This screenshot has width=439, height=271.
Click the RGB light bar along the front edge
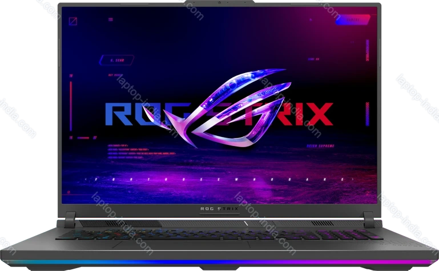[x=219, y=263]
